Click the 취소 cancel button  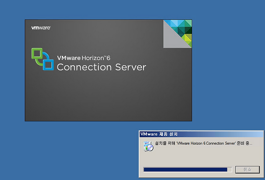click(x=247, y=169)
